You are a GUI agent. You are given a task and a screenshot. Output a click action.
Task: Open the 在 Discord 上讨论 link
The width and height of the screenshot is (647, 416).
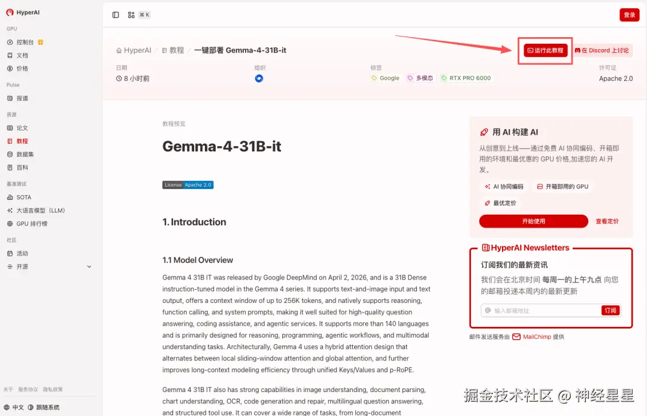click(x=601, y=50)
